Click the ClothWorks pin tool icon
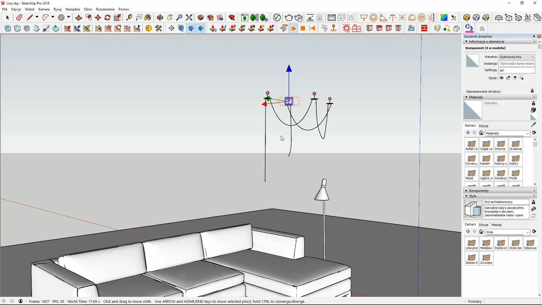Image resolution: width=542 pixels, height=305 pixels. (x=334, y=28)
